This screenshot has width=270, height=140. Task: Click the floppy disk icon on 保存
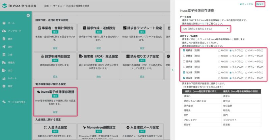click(x=258, y=4)
